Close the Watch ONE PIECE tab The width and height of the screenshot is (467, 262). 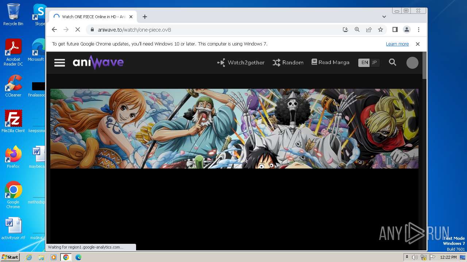point(131,17)
